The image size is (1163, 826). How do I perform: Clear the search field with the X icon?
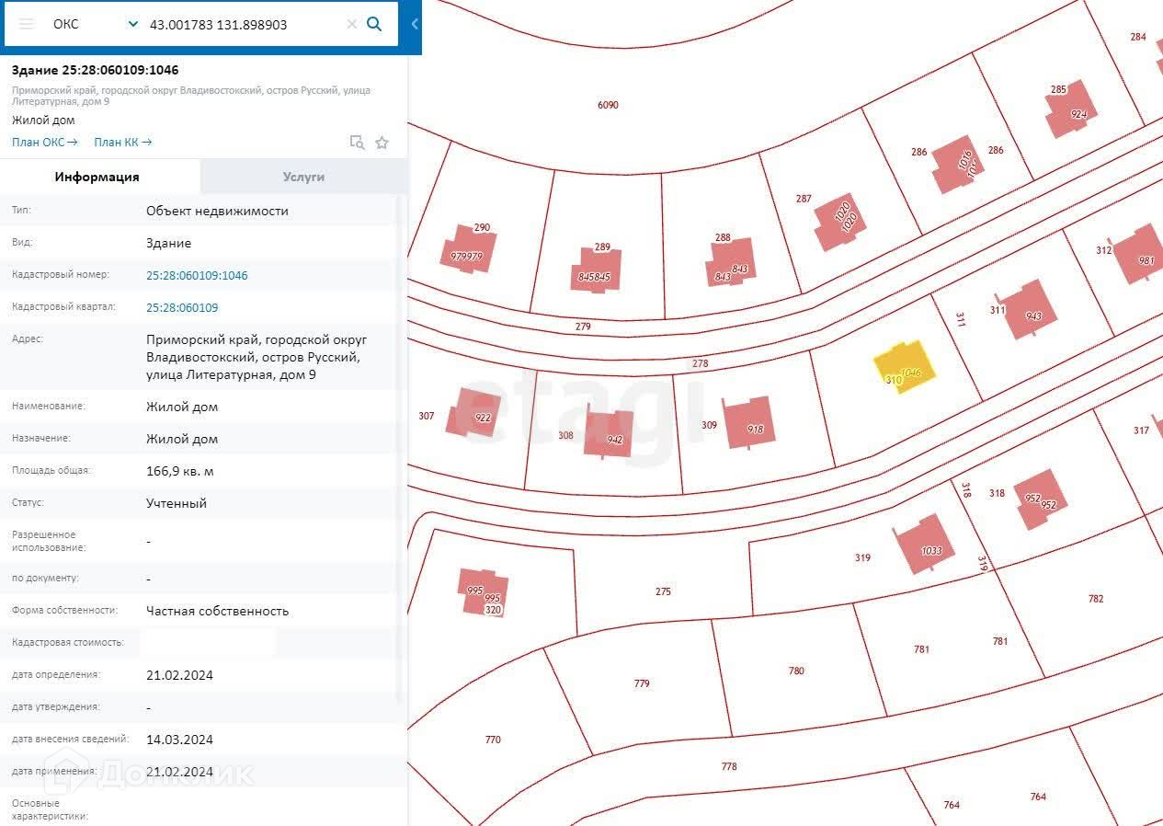click(x=351, y=25)
